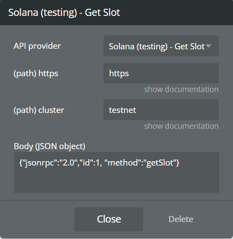Click the API provider label
Screen dimensions: 233x239
point(37,46)
